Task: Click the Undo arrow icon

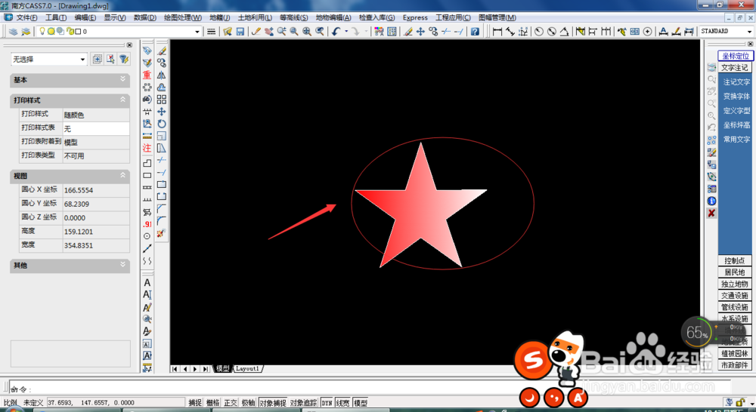Action: (336, 31)
